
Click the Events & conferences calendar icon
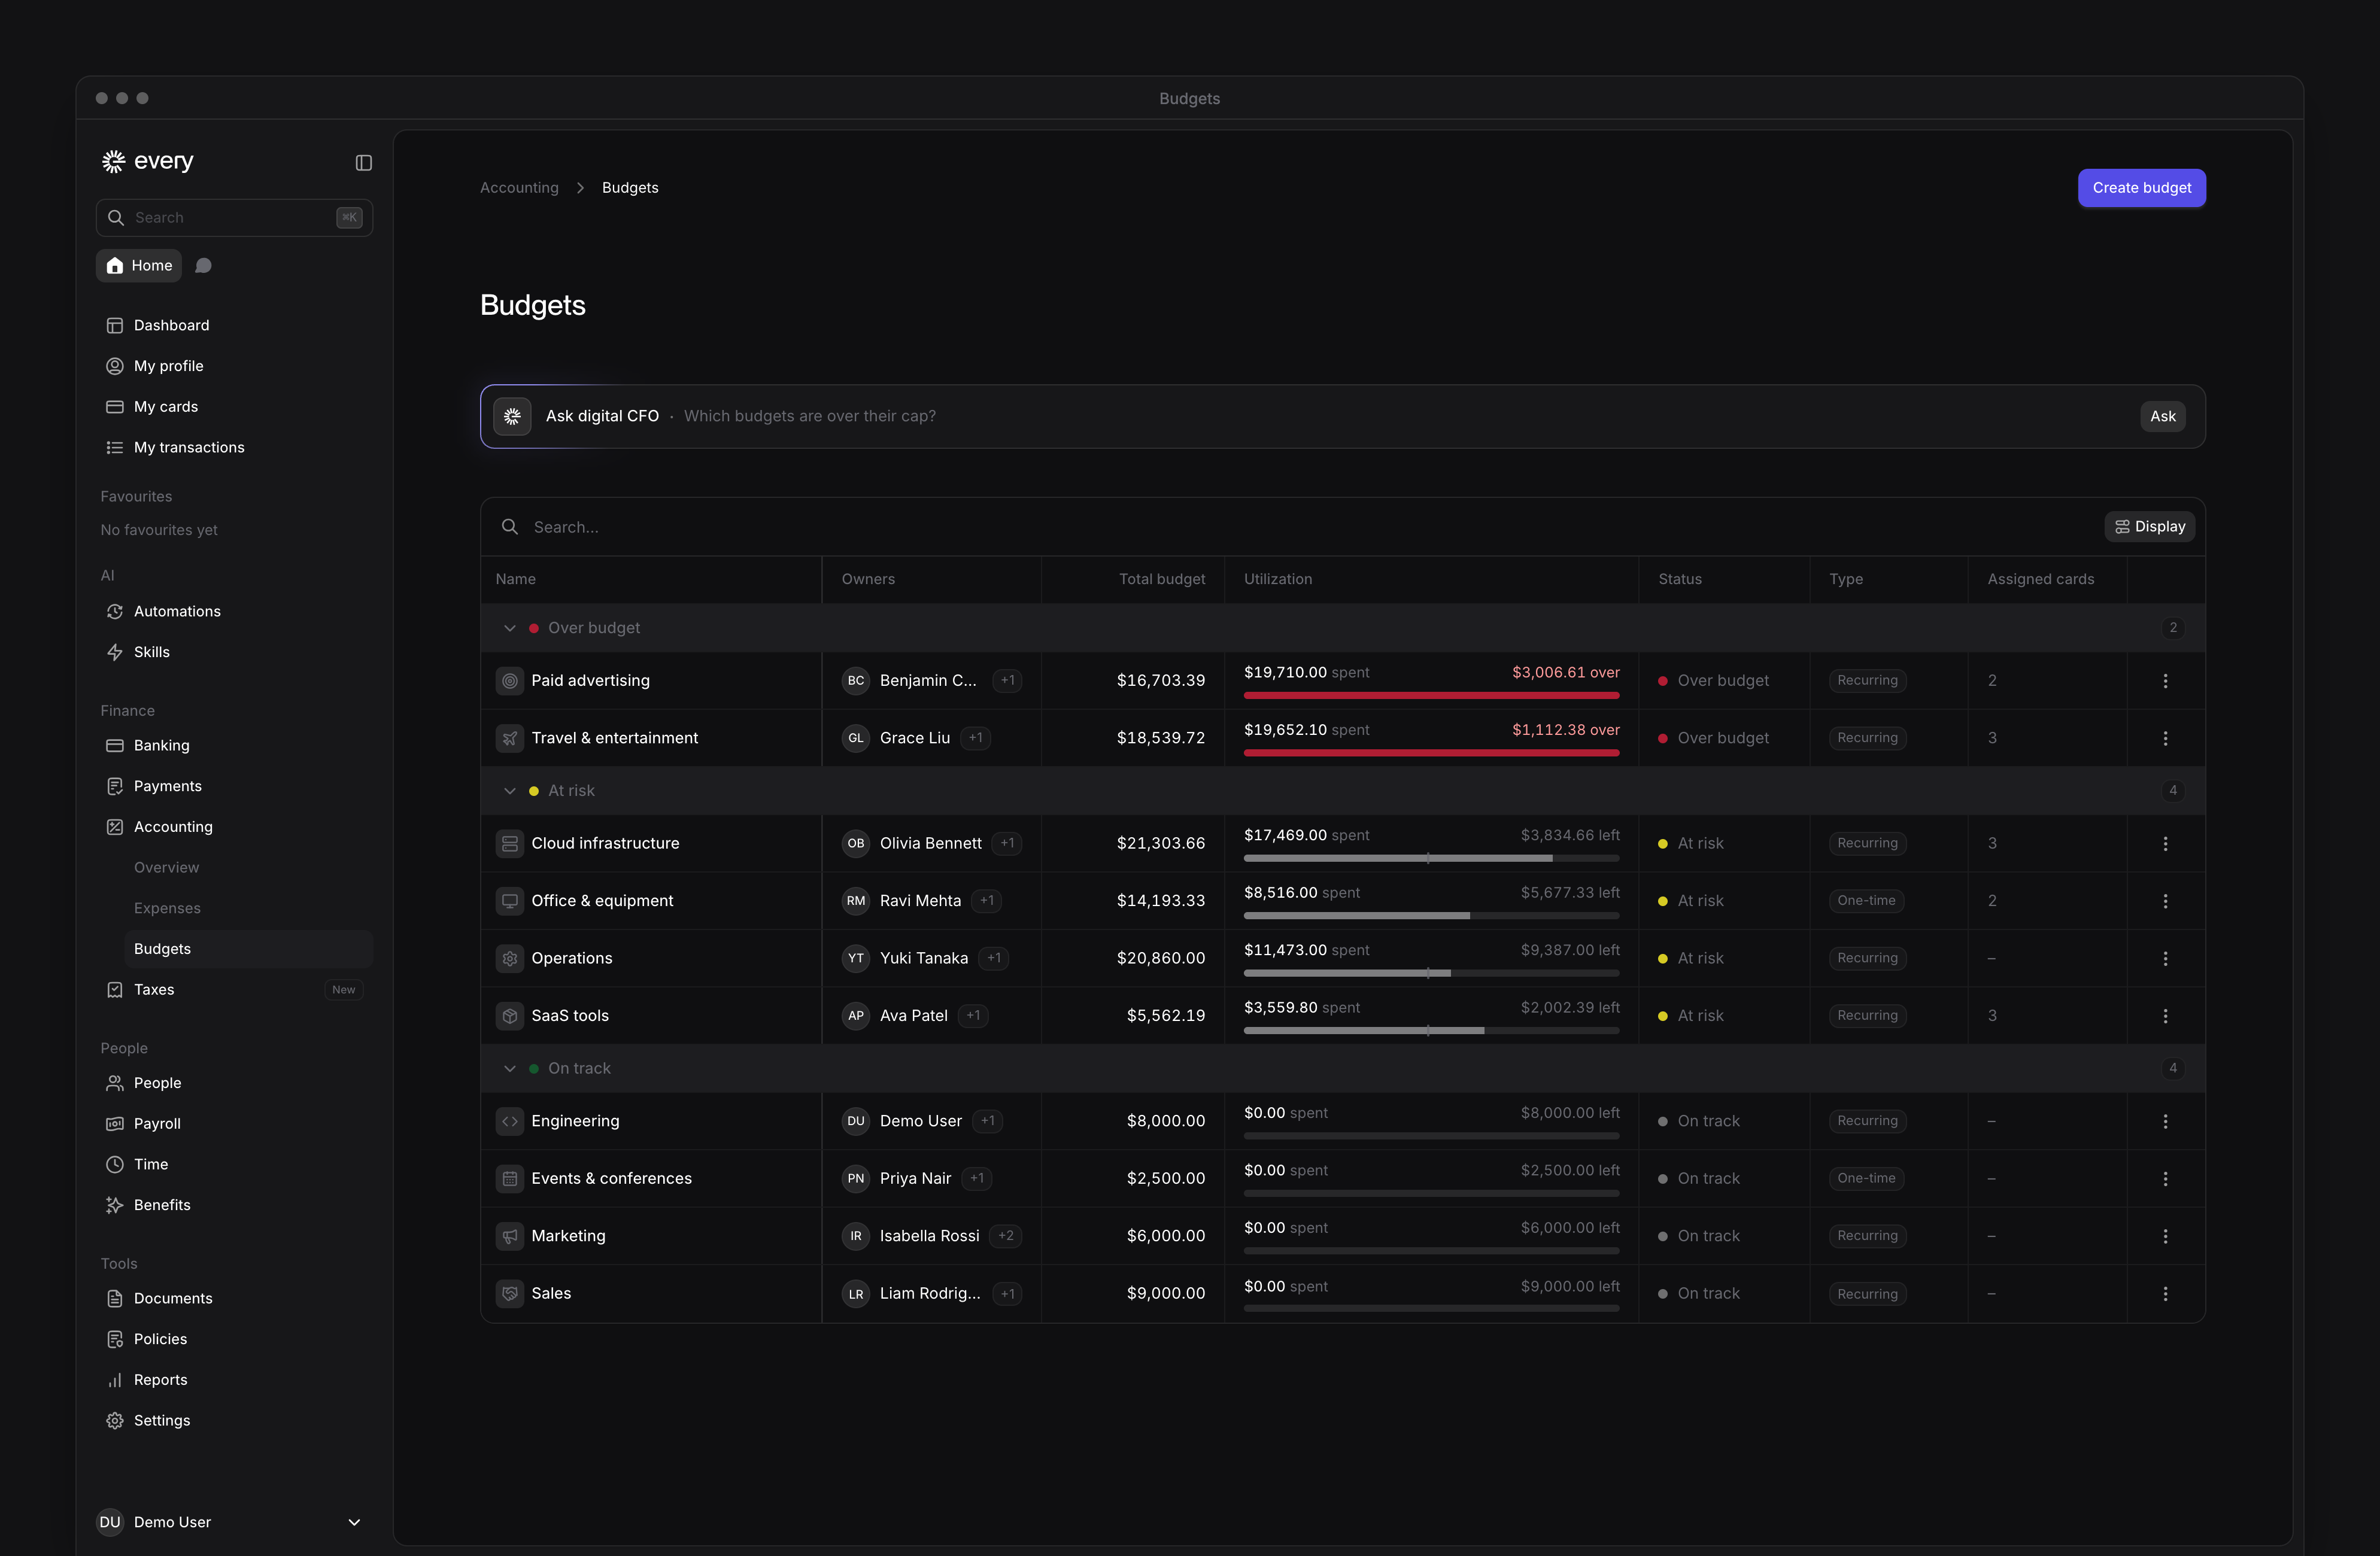pos(510,1179)
